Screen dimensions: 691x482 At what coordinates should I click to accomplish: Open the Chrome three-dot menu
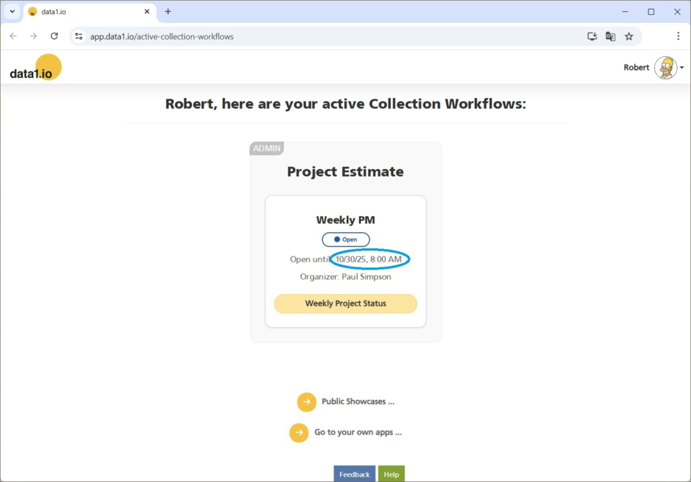[x=678, y=36]
